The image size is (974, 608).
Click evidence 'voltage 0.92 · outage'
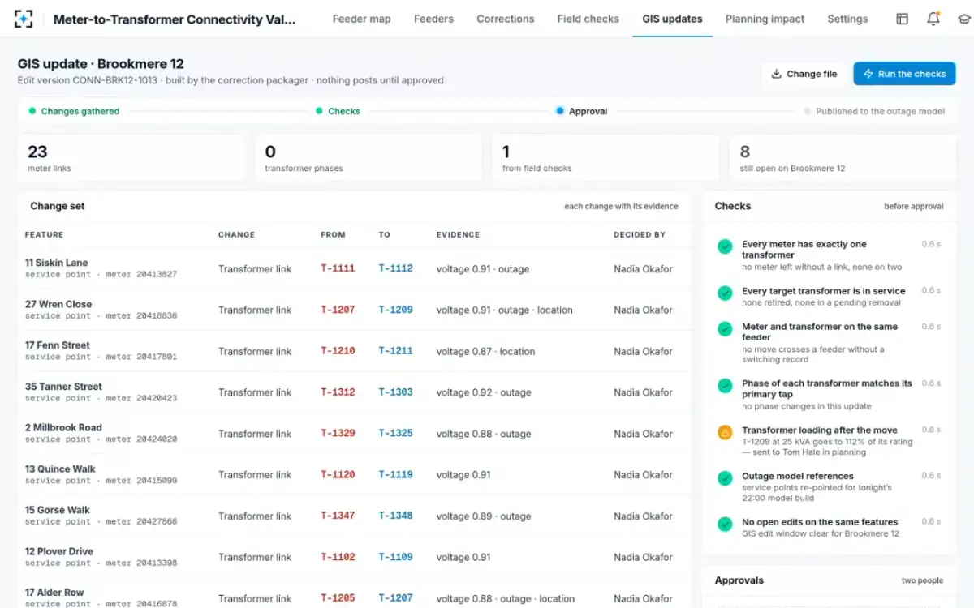coord(484,392)
